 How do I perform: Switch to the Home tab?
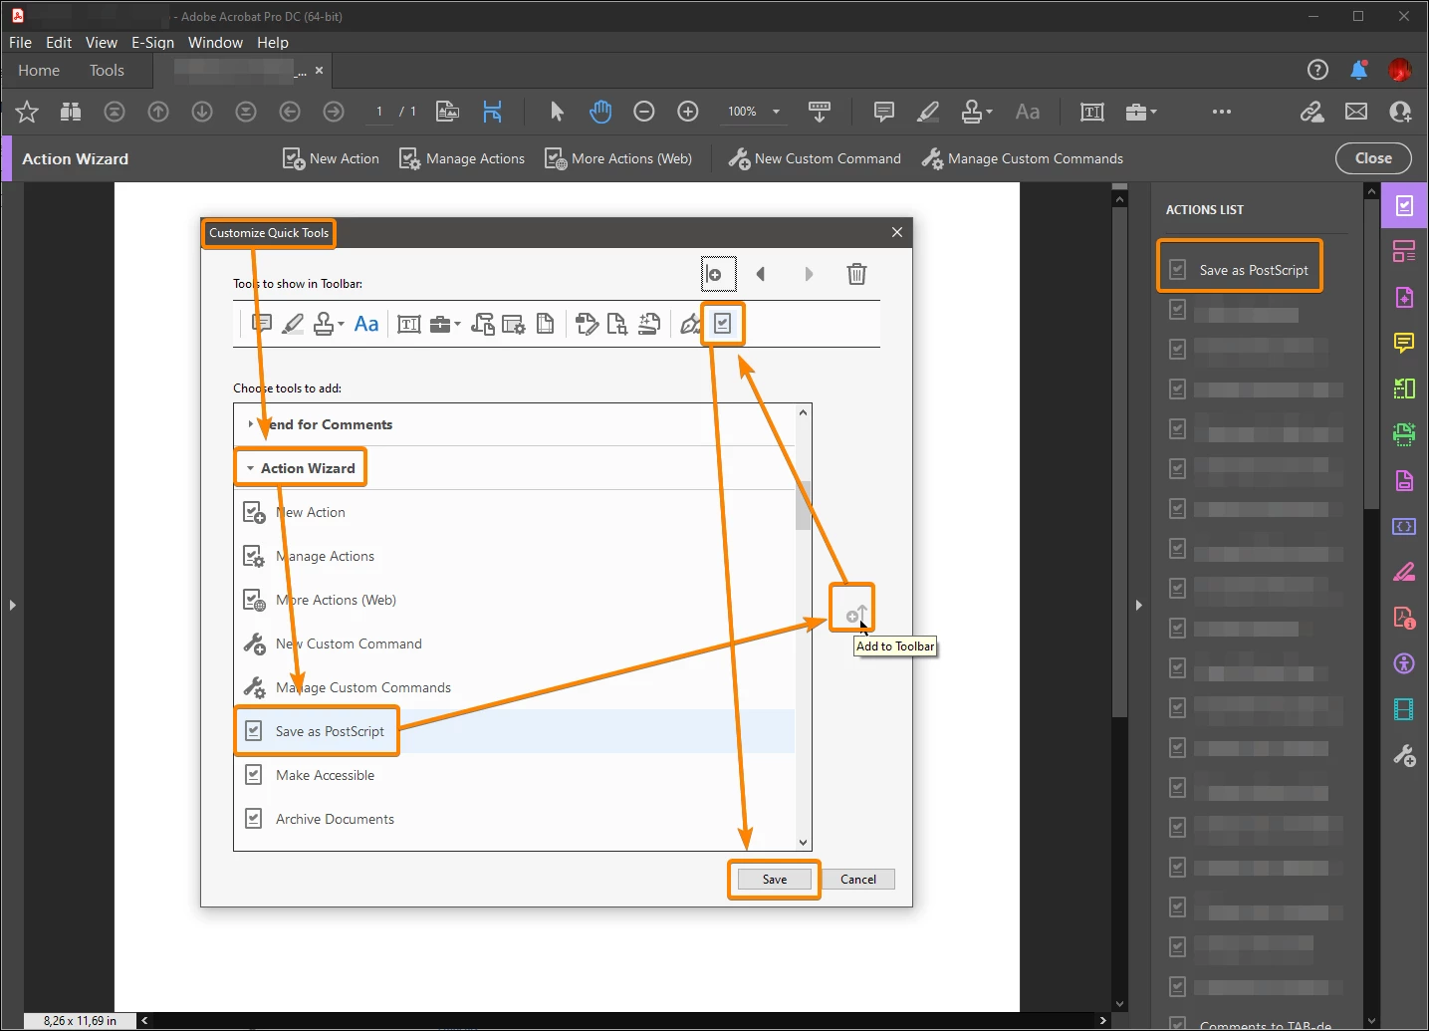point(39,71)
